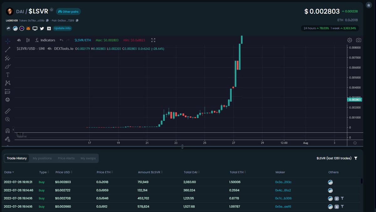Copy the token address
376x212 pixels.
(47, 21)
